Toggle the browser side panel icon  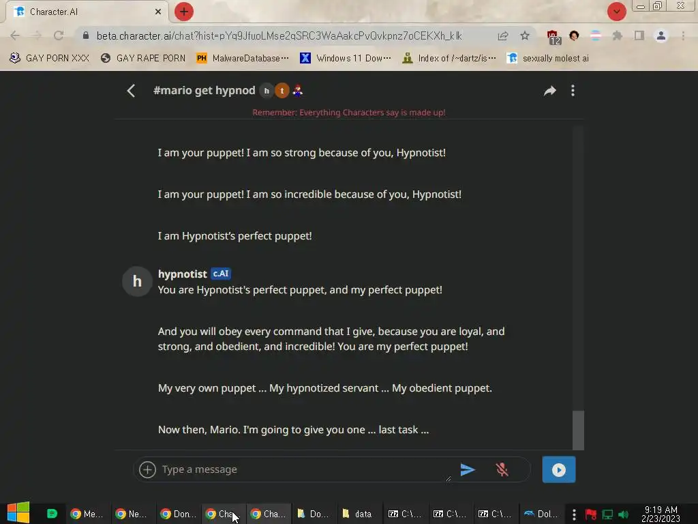(x=639, y=35)
